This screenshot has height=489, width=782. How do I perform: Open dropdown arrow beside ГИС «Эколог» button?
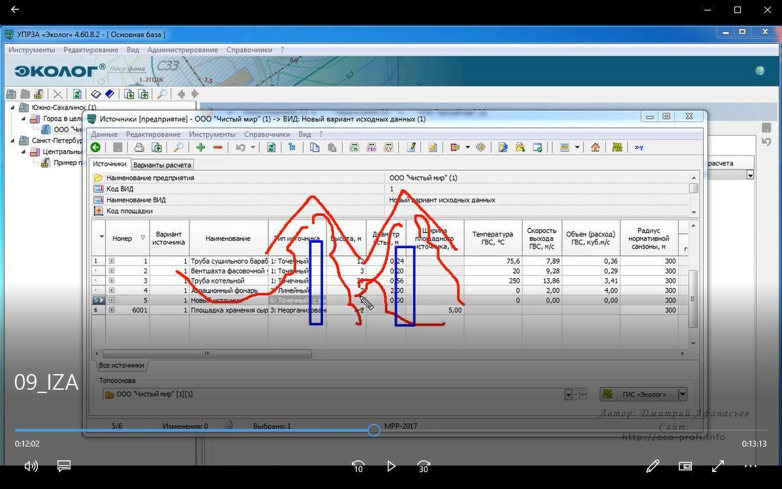pyautogui.click(x=682, y=394)
